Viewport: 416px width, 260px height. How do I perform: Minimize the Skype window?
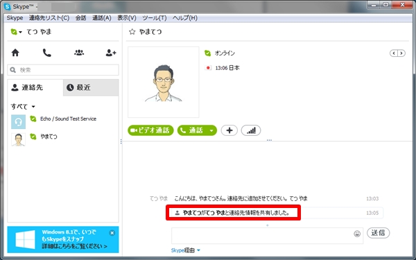[x=374, y=5]
